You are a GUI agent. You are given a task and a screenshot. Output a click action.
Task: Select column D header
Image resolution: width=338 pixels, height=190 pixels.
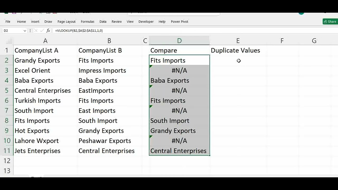click(180, 41)
